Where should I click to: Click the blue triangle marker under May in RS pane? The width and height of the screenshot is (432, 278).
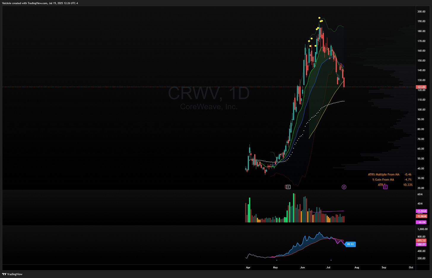click(x=277, y=260)
